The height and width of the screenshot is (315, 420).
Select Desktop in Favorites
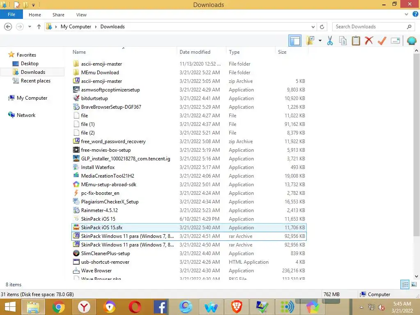[30, 64]
